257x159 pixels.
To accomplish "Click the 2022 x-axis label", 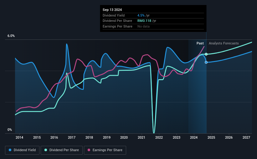I will [x=159, y=137].
